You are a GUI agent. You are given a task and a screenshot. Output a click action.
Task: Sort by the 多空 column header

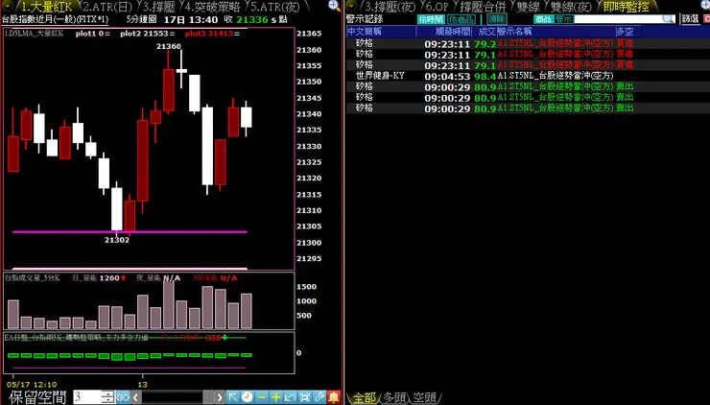(x=628, y=32)
